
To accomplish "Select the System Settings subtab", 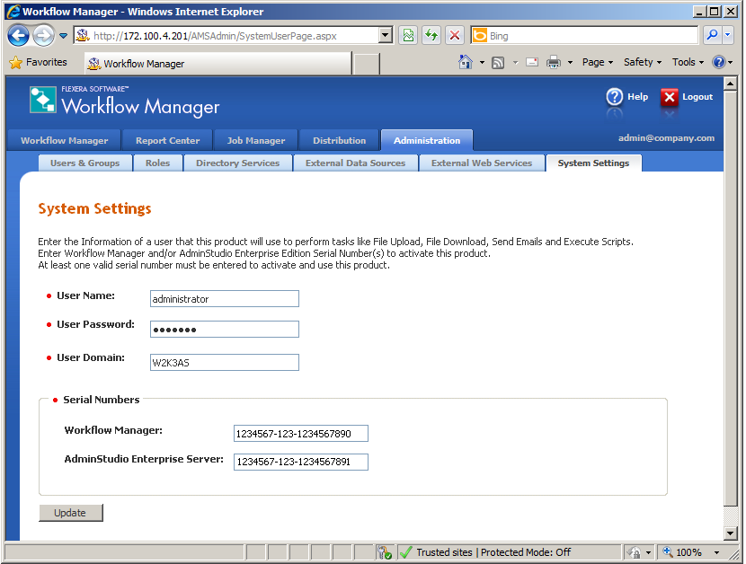I will (x=593, y=163).
